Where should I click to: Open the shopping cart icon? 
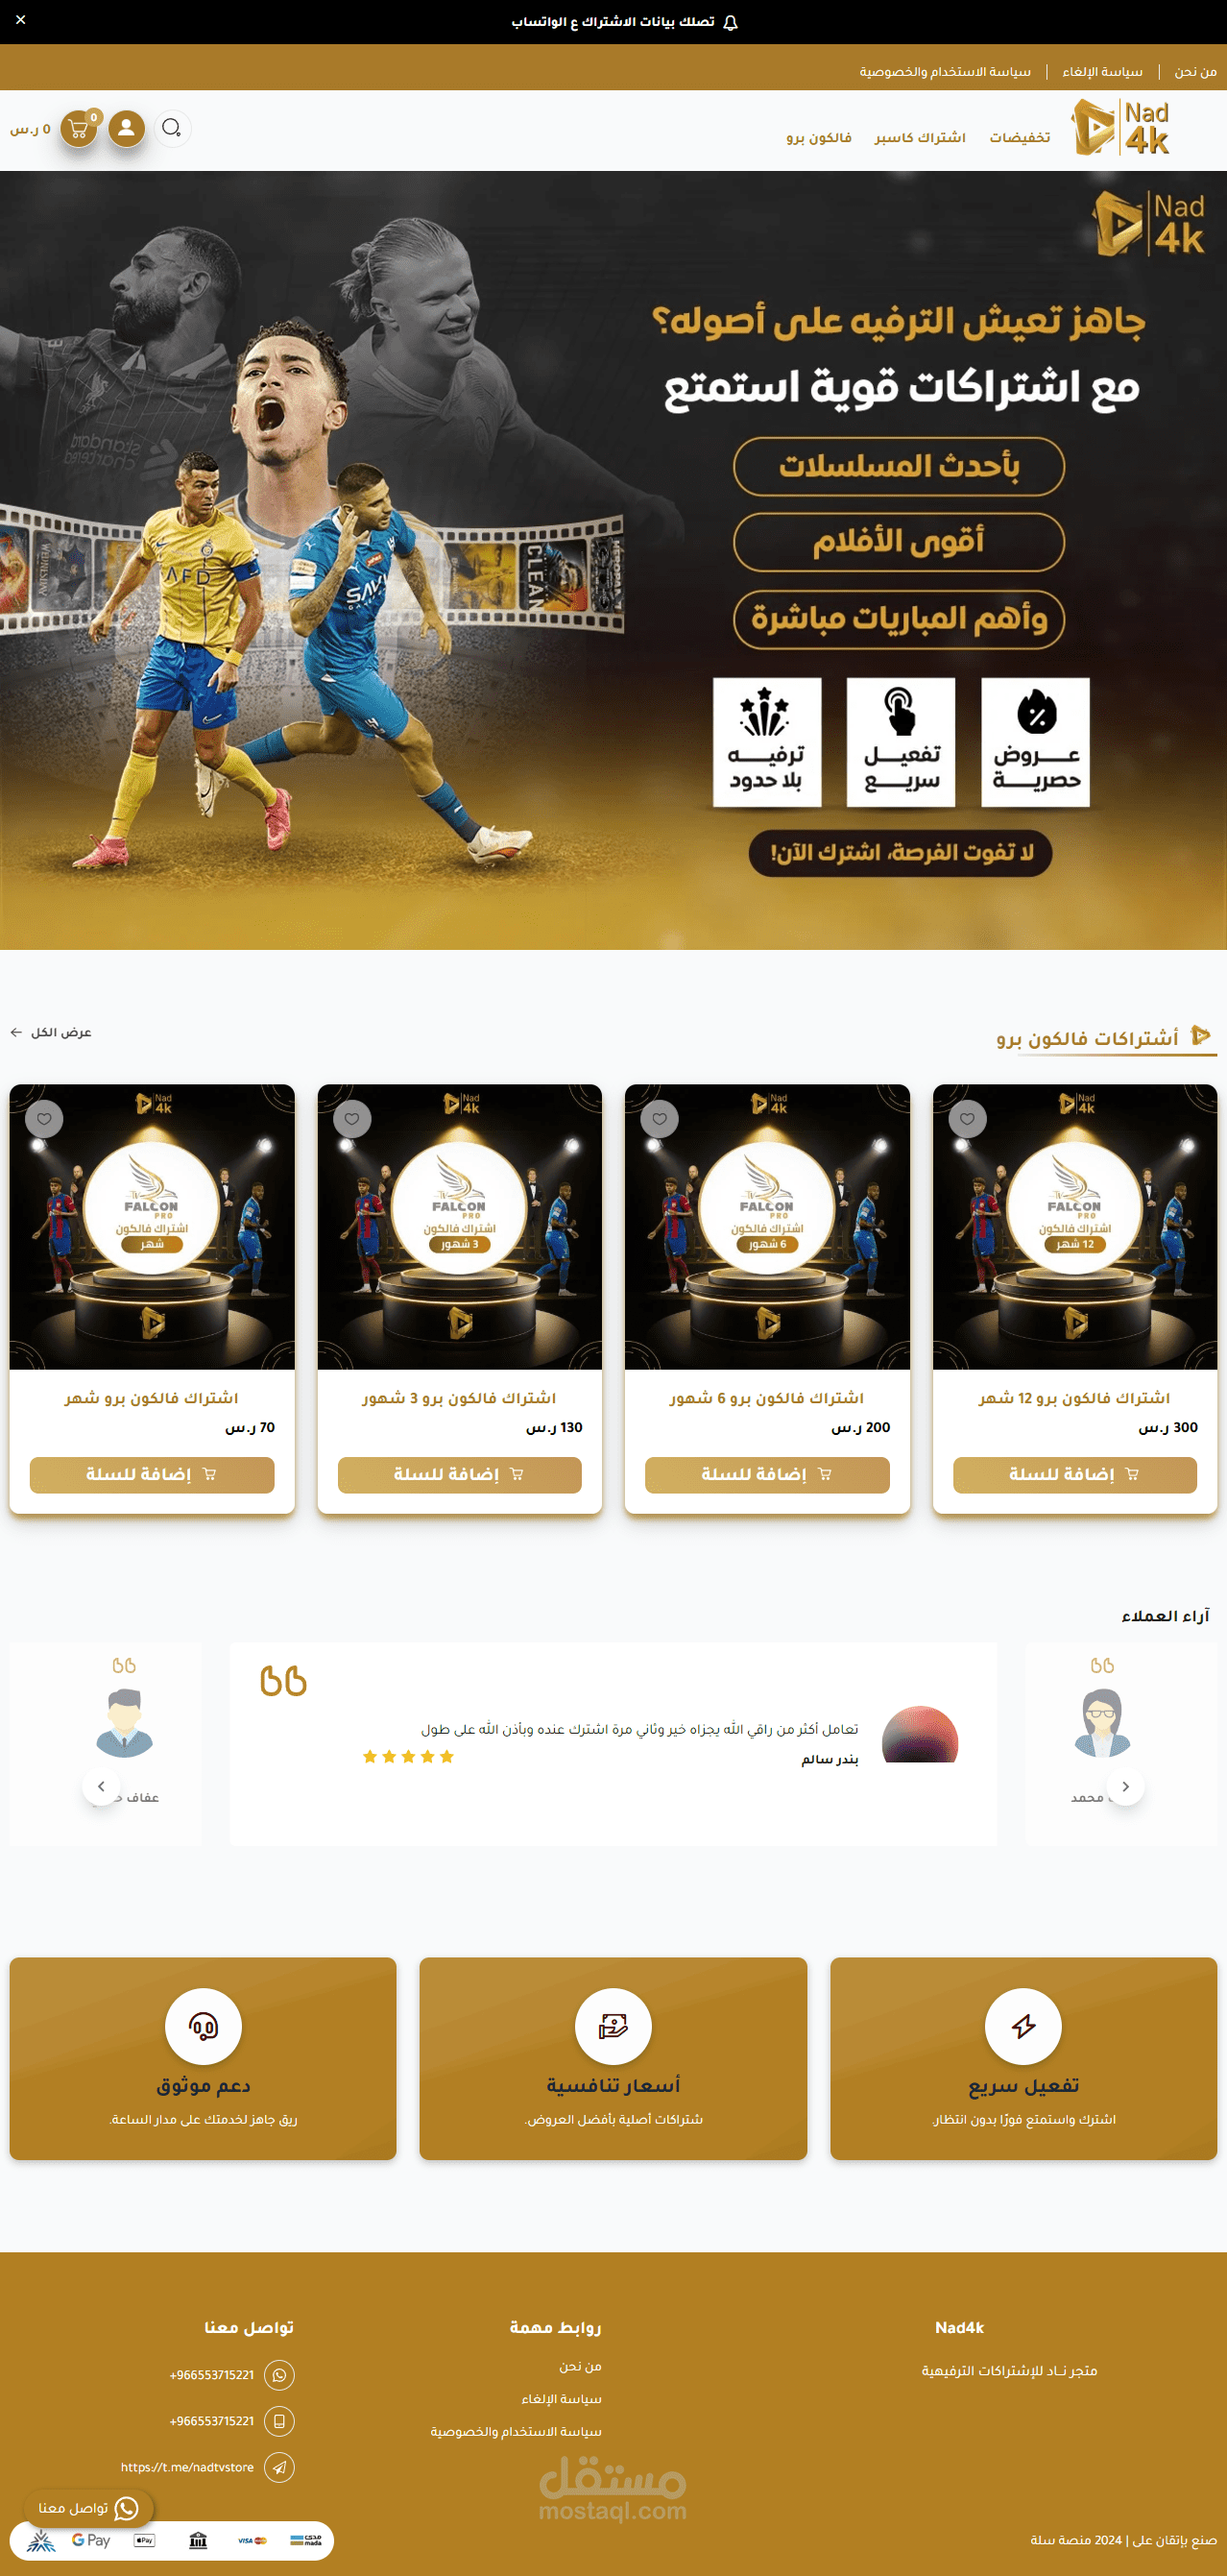coord(79,129)
